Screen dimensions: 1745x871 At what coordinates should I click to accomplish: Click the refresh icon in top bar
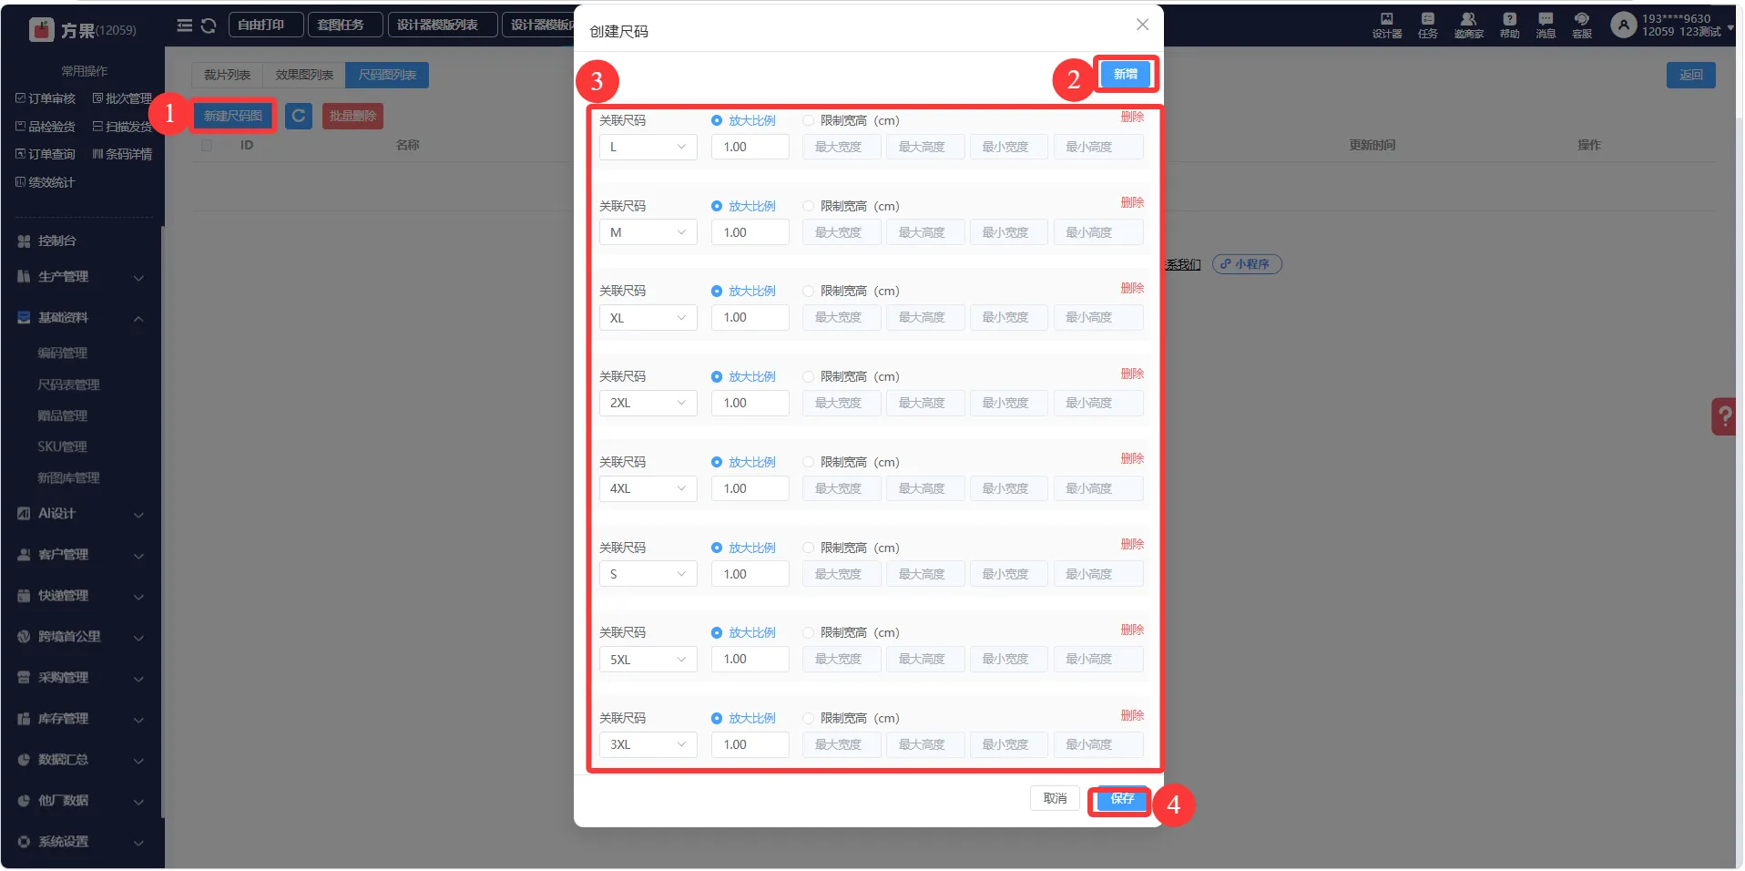pyautogui.click(x=209, y=26)
